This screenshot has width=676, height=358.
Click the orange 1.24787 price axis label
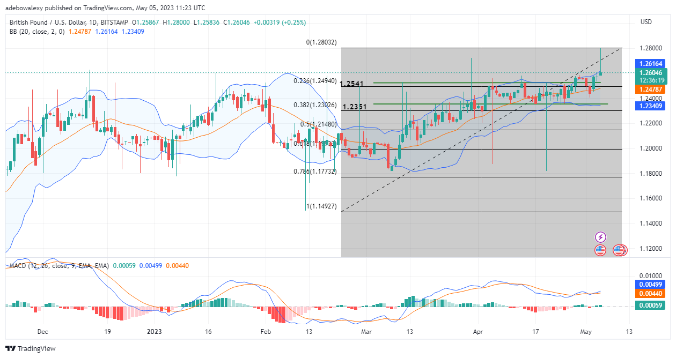click(651, 89)
